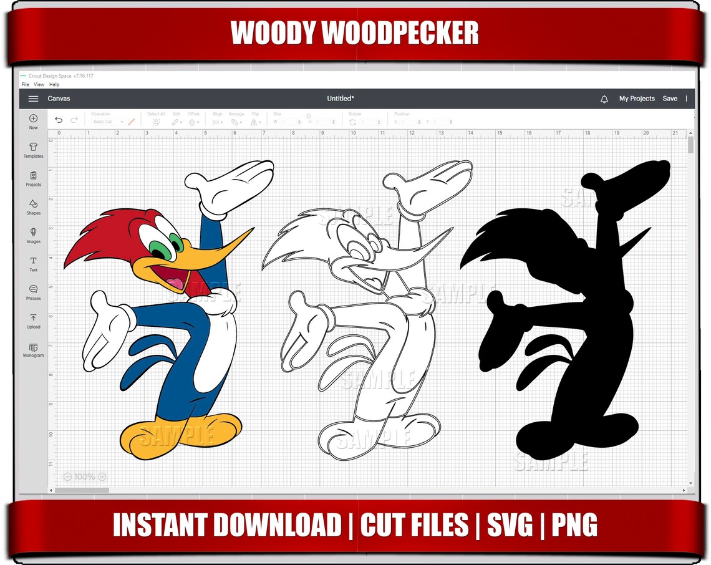Screen dimensions: 711x565
Task: Select the Shapes tool in the sidebar
Action: (33, 208)
